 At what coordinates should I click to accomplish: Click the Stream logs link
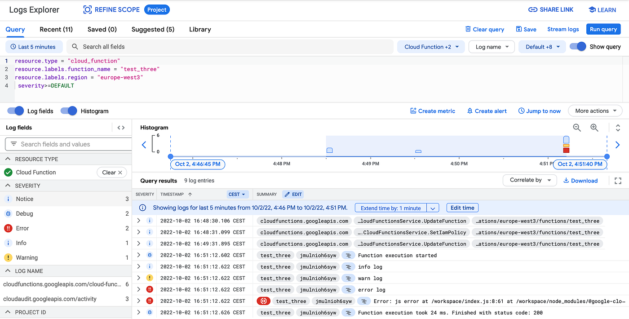click(x=563, y=29)
